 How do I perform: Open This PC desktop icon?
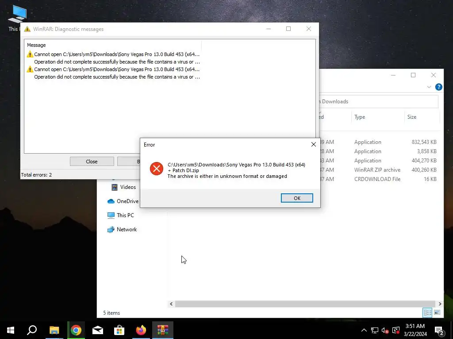coord(17,18)
